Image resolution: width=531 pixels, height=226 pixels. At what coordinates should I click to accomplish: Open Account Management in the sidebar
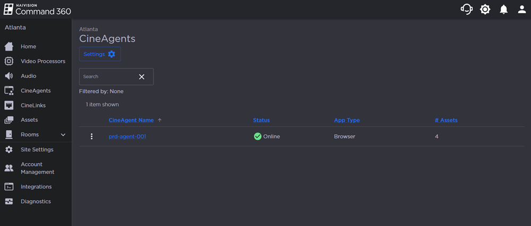37,168
